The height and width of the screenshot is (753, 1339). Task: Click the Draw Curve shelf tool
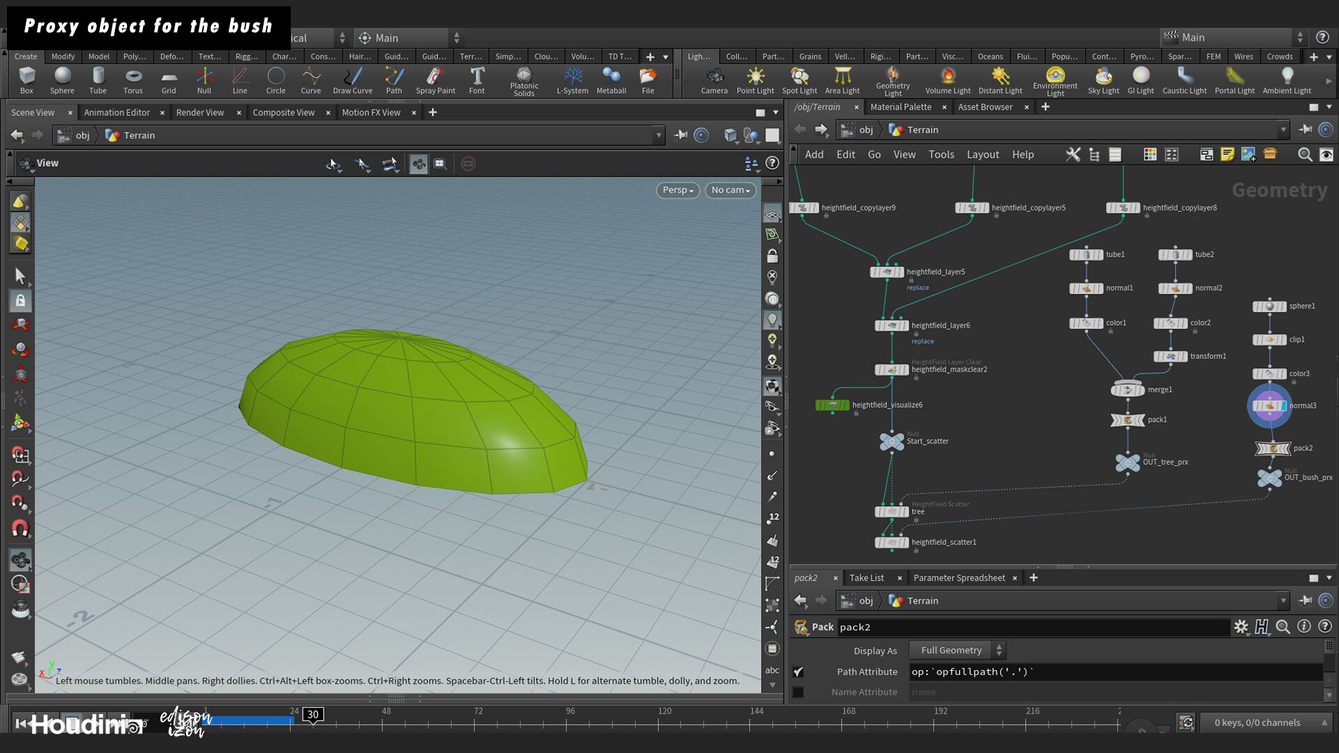tap(353, 79)
